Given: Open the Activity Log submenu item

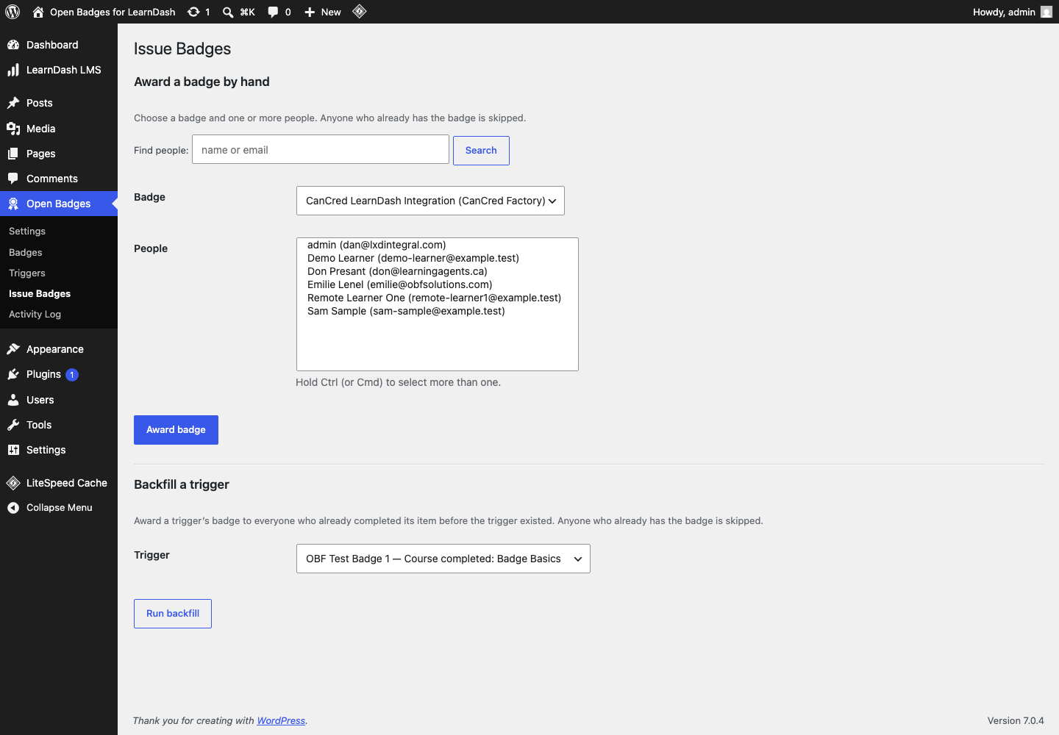Looking at the screenshot, I should tap(35, 314).
